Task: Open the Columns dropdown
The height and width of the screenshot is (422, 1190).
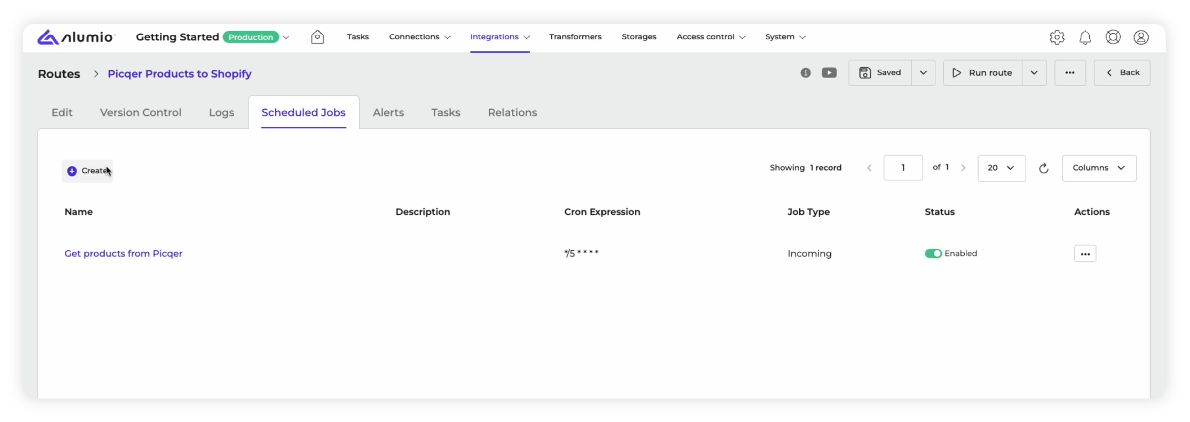Action: click(1099, 168)
